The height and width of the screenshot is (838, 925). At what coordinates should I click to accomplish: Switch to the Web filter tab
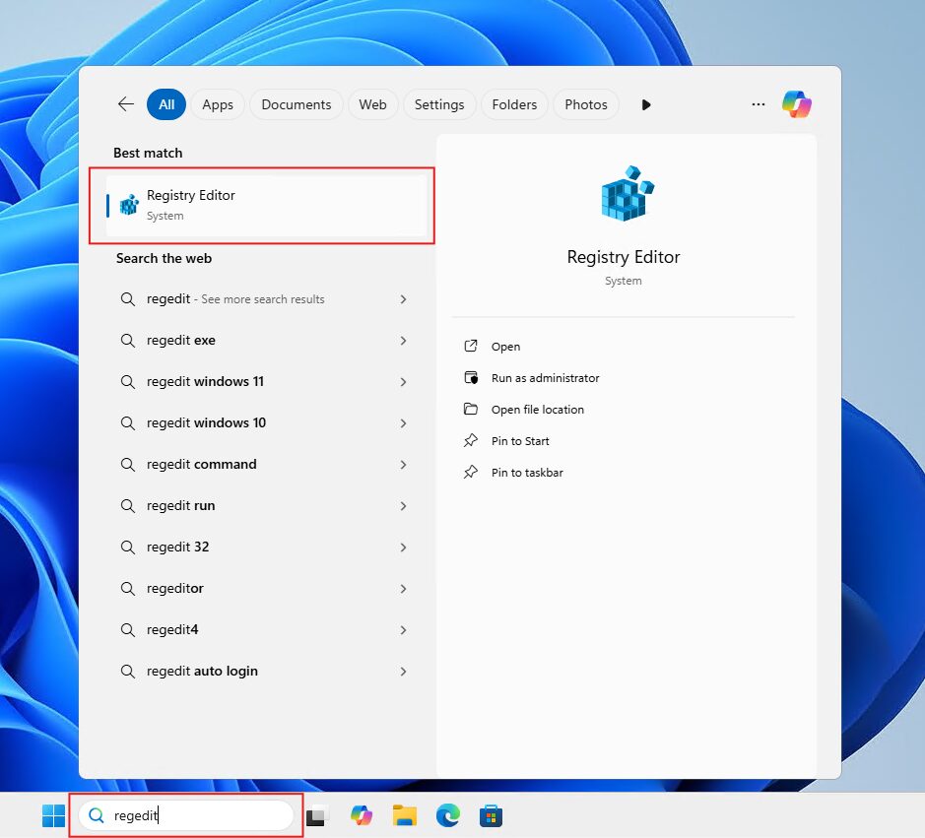[372, 104]
